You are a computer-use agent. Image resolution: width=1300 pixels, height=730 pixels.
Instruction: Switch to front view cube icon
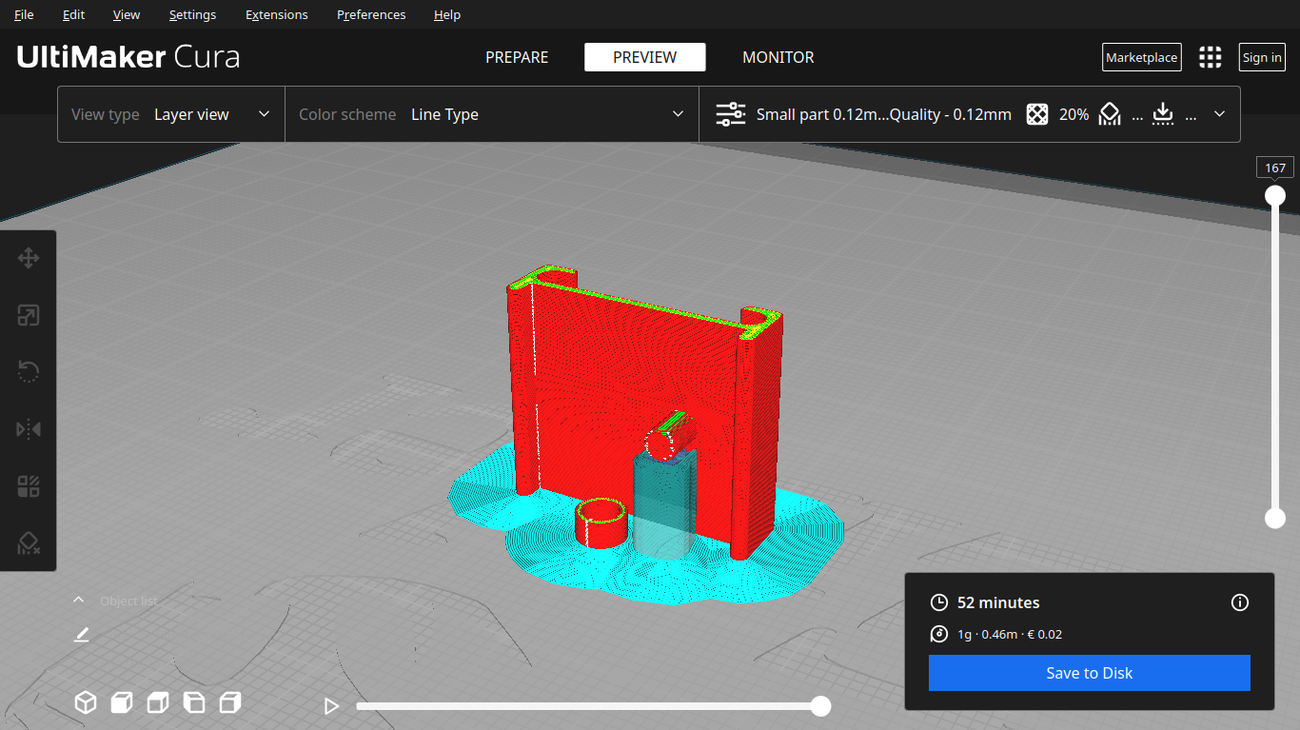122,703
